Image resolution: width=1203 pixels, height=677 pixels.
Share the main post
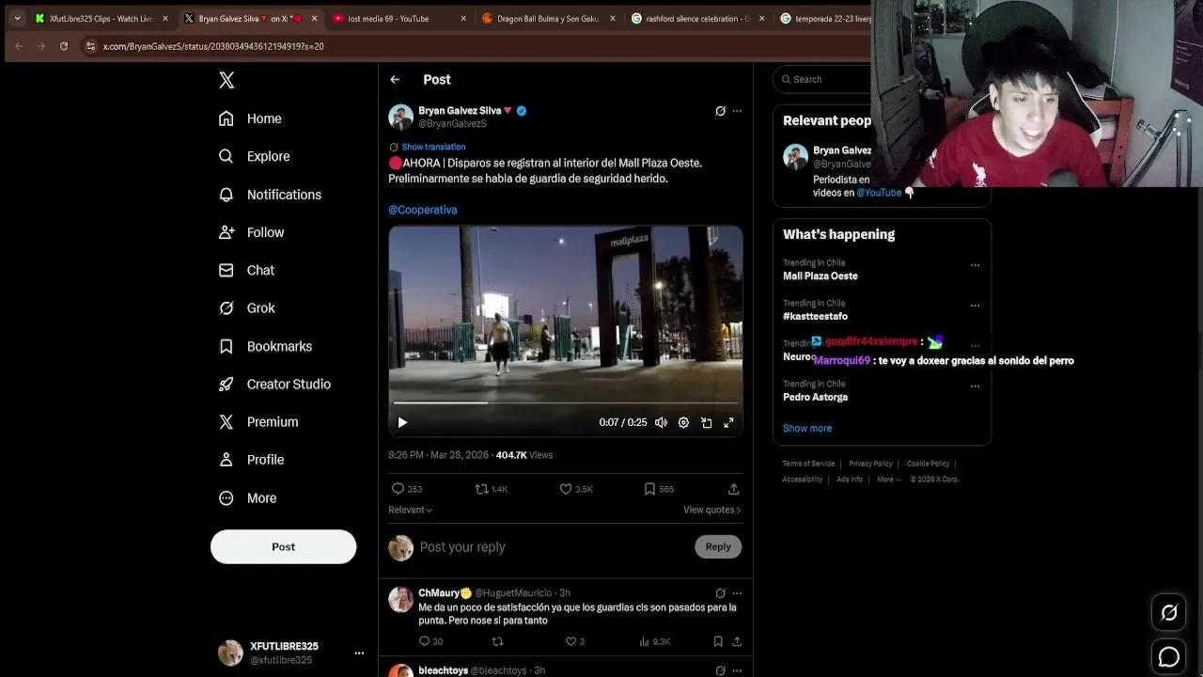click(733, 489)
